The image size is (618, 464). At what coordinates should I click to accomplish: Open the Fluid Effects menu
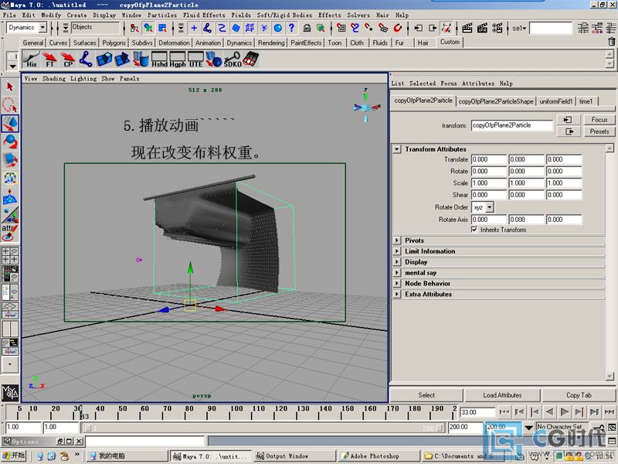pos(204,15)
